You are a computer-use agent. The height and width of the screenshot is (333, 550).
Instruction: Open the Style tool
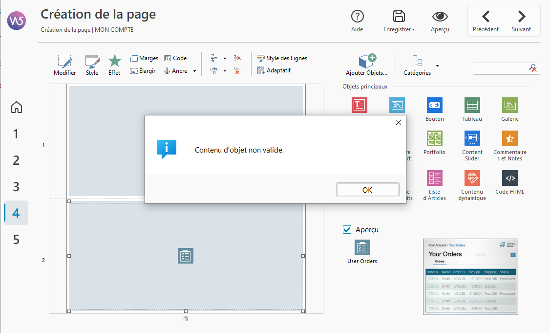tap(92, 65)
